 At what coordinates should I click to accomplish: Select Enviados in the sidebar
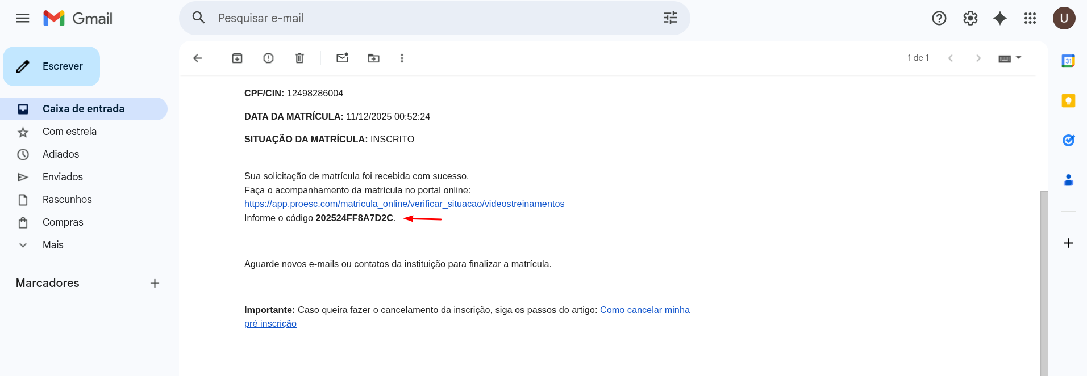[63, 177]
